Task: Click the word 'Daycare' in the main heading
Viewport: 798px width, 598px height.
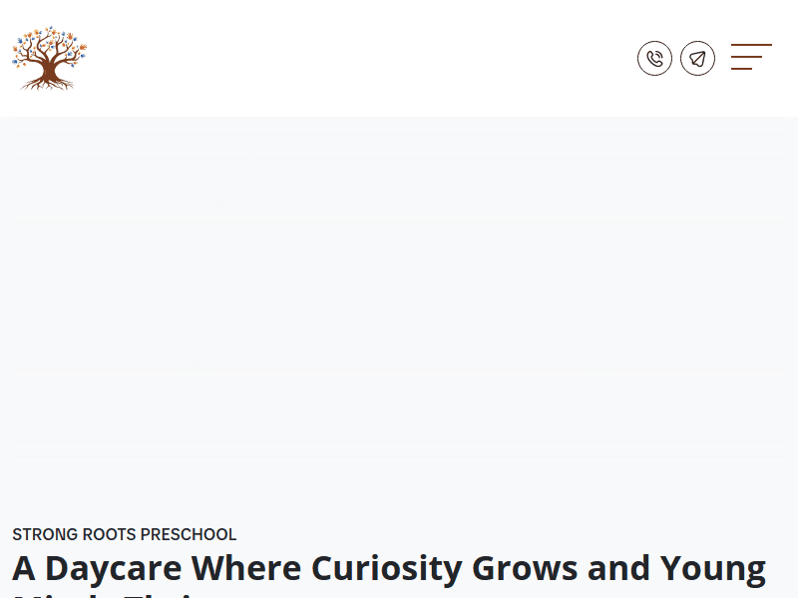Action: 113,568
